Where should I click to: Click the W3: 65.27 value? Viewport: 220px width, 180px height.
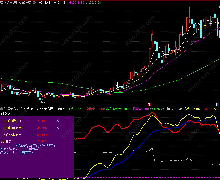point(157,109)
